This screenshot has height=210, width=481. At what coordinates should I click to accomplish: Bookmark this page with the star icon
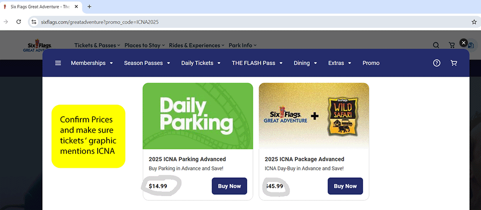[474, 22]
